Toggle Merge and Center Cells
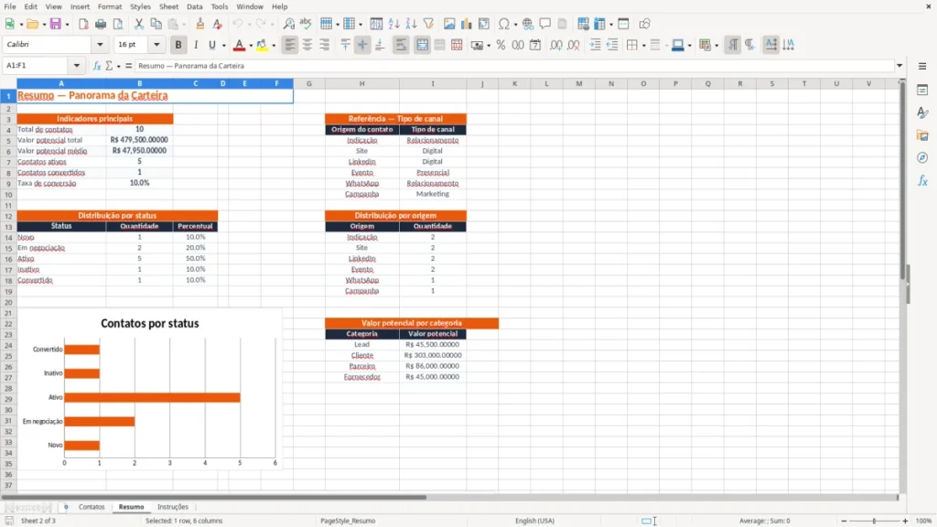937x527 pixels. pos(422,45)
